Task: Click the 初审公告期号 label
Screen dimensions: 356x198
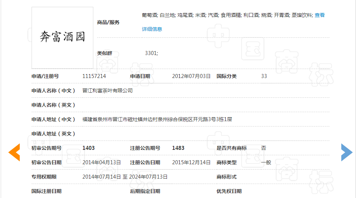Action: [46, 148]
